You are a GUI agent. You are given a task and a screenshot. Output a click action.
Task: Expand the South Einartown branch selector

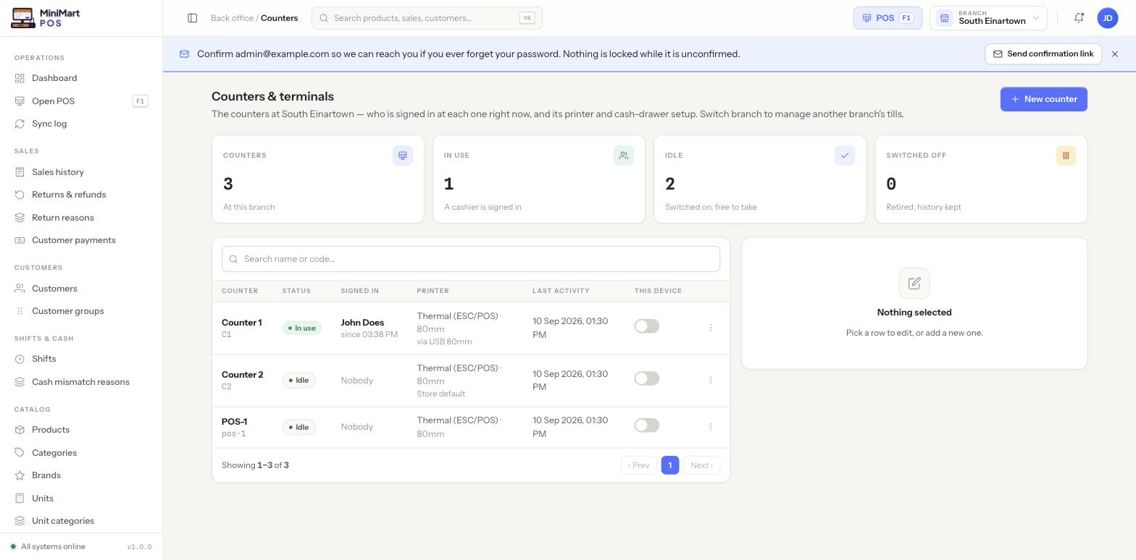(988, 18)
